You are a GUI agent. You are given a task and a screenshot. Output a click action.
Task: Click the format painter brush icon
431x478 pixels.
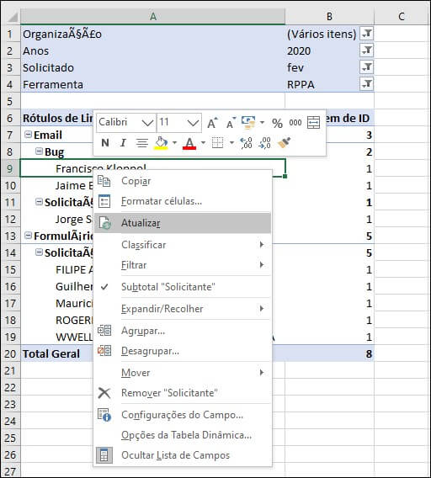[284, 143]
